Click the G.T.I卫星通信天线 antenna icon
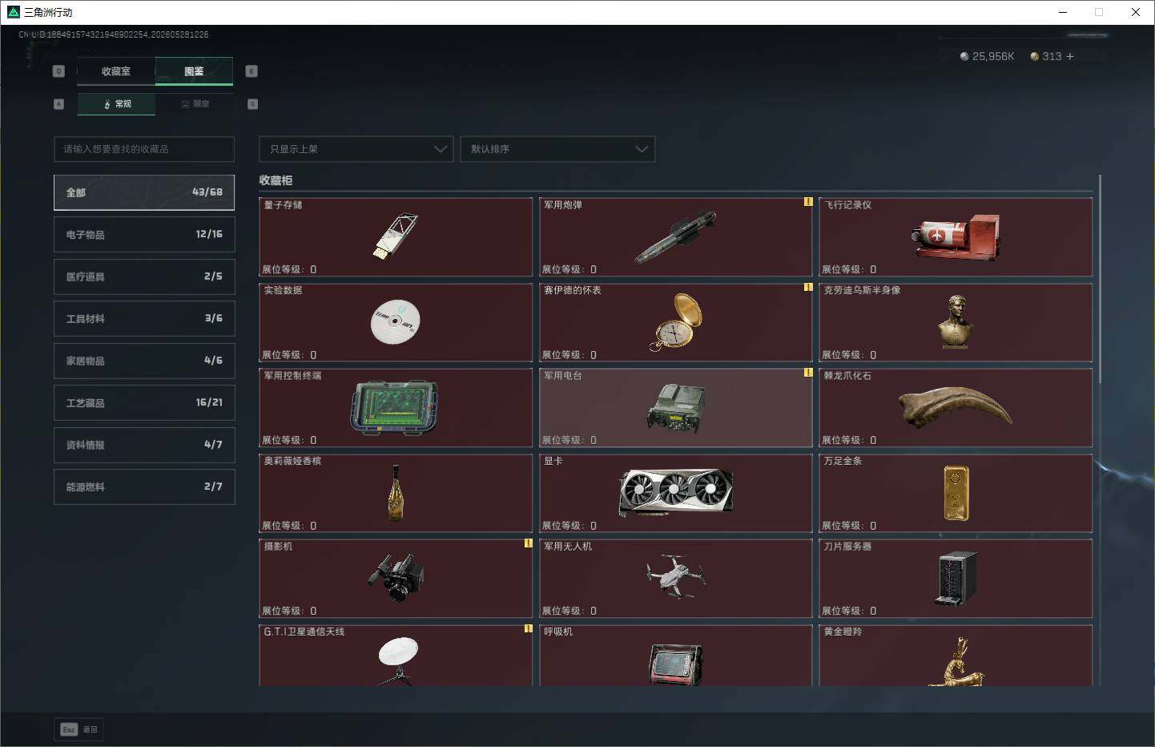 point(397,661)
